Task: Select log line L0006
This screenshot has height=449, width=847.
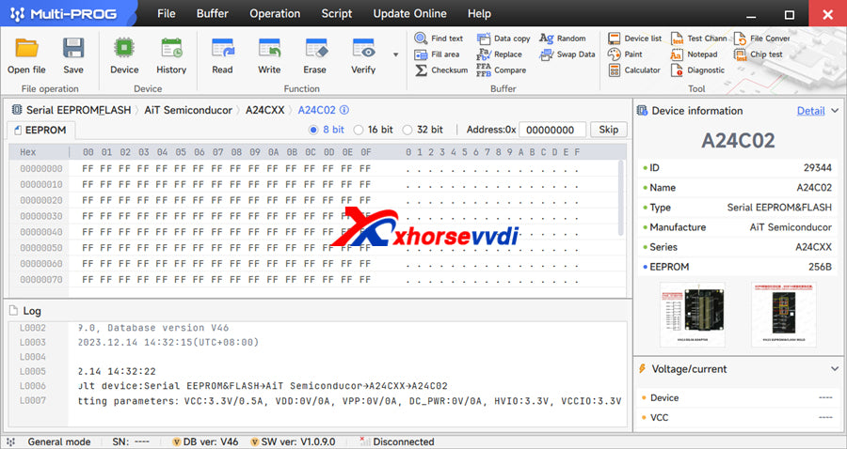Action: coord(318,386)
